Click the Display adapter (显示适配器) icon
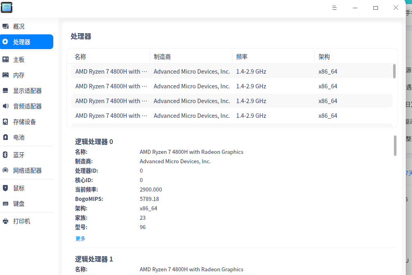The height and width of the screenshot is (275, 412). point(5,90)
